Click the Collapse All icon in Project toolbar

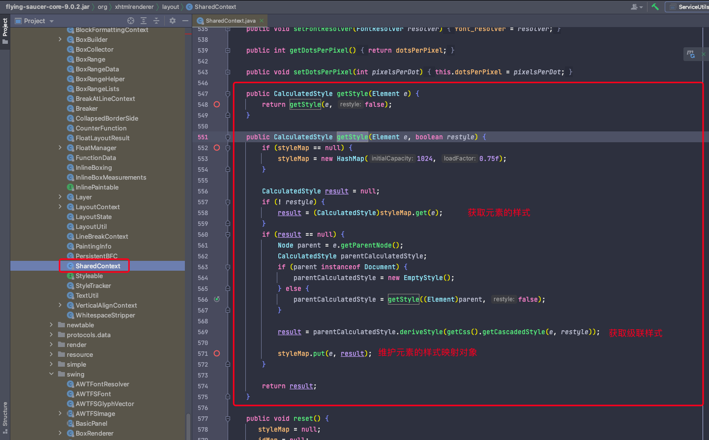[x=156, y=21]
